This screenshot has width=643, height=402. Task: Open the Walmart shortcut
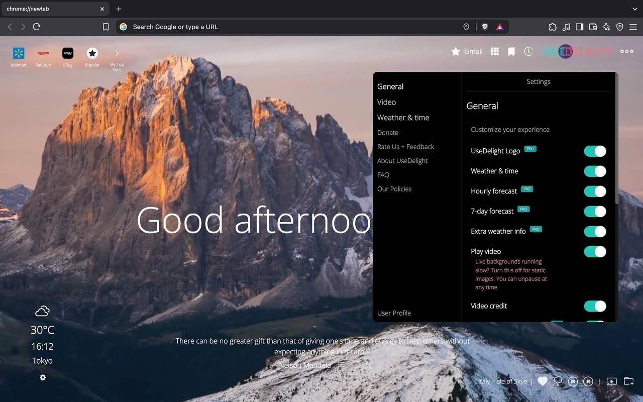click(19, 57)
